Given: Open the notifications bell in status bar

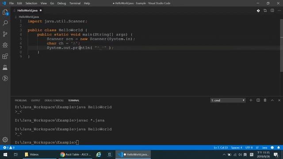Looking at the screenshot, I should click(279, 148).
